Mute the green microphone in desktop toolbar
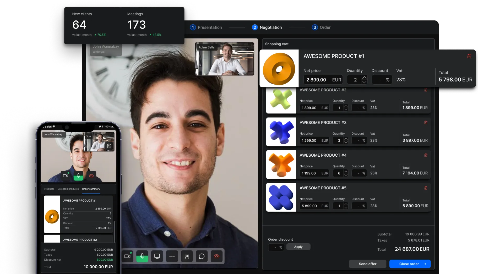Image resolution: width=478 pixels, height=274 pixels. click(142, 256)
